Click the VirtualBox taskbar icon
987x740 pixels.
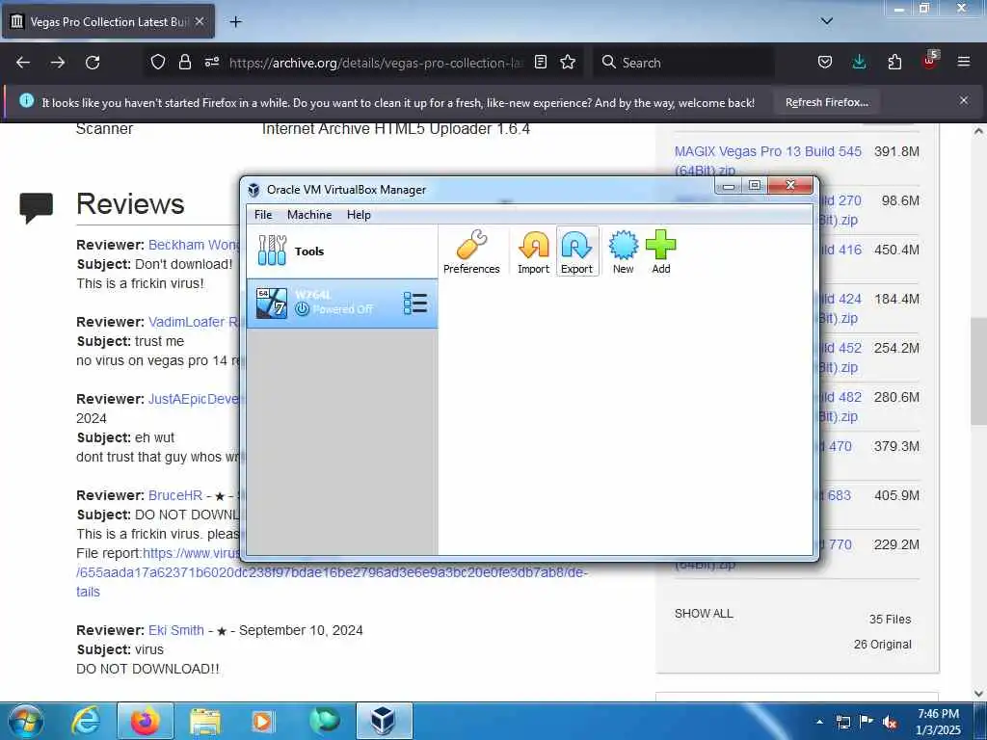[384, 721]
